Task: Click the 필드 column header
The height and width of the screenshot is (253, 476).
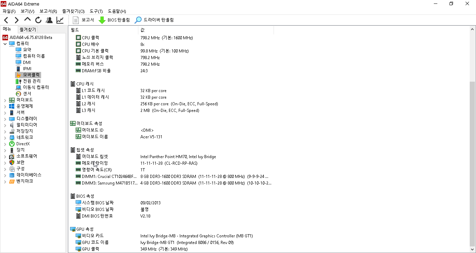Action: click(103, 30)
